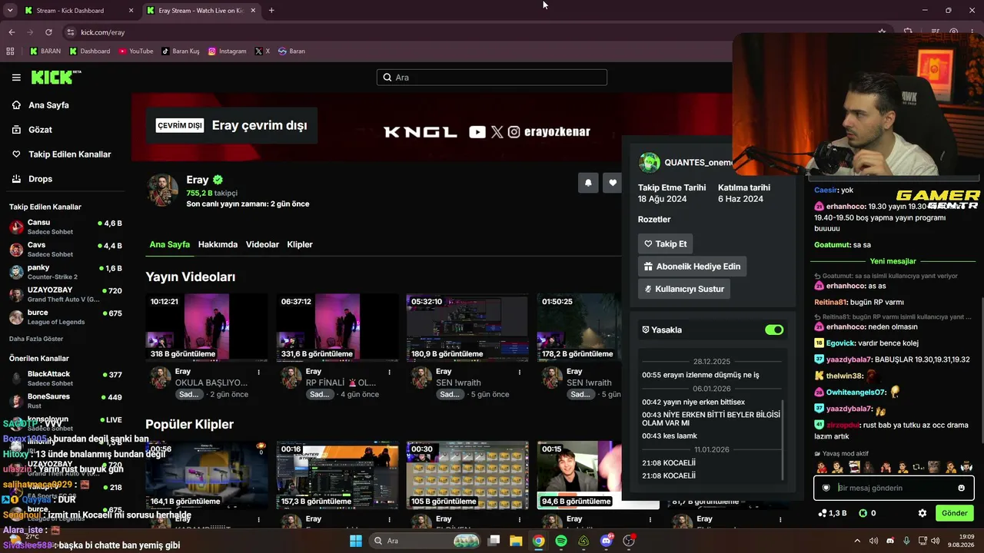Click the channel points icon showing 1,3 B

tap(833, 513)
